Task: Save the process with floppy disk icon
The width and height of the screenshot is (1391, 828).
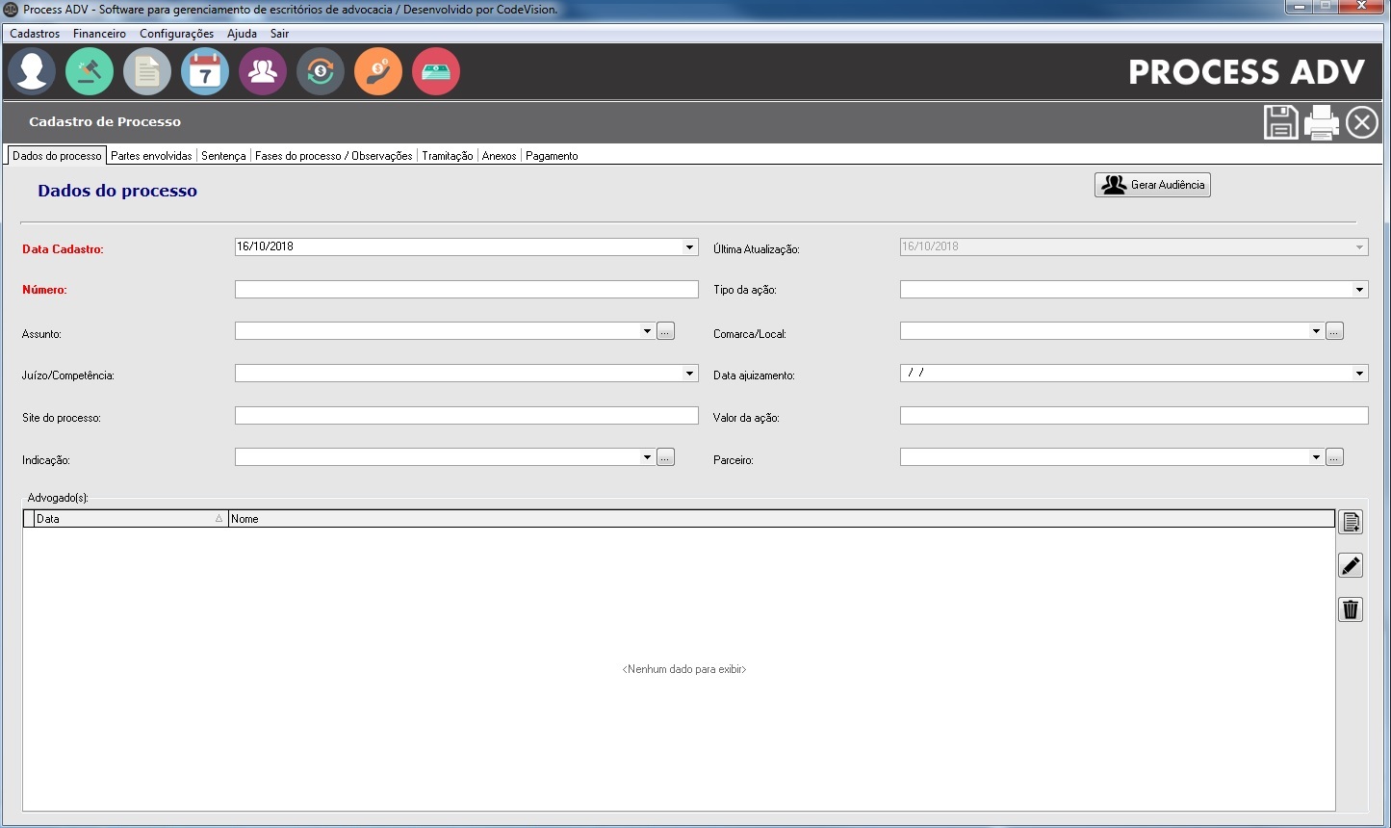Action: click(1280, 123)
